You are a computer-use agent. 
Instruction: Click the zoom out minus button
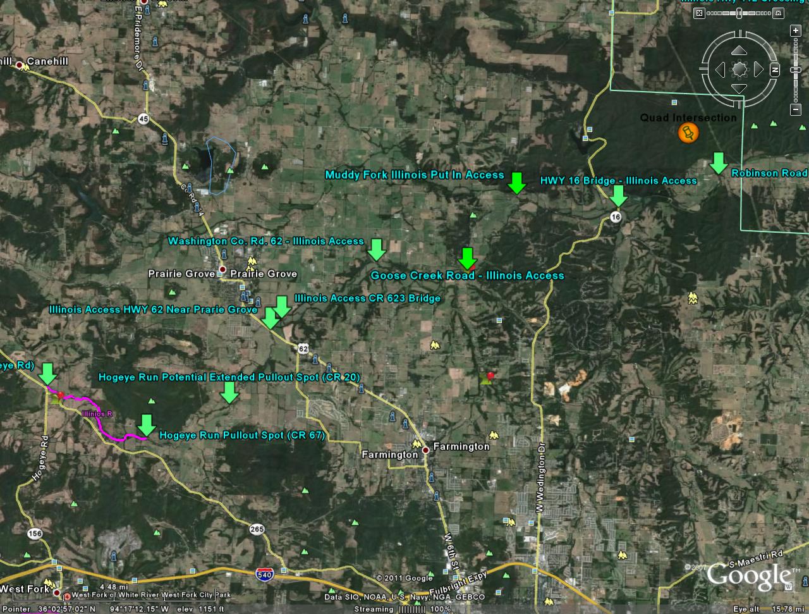coord(796,111)
